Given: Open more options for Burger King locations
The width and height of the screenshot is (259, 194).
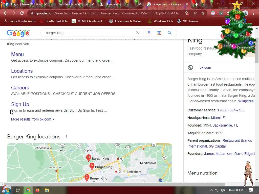Looking at the screenshot, I should pyautogui.click(x=66, y=137).
